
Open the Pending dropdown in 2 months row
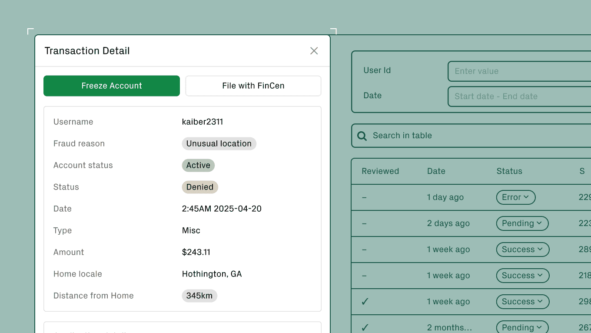522,327
